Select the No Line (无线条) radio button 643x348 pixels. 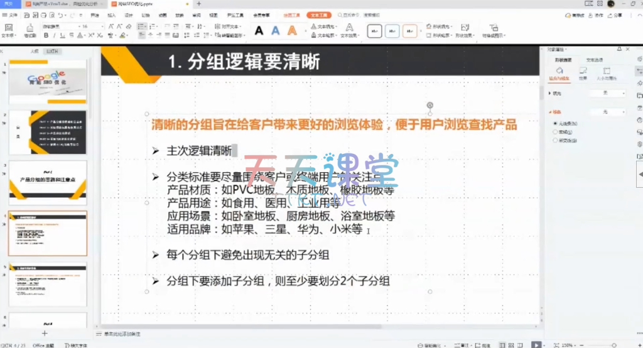click(x=555, y=123)
